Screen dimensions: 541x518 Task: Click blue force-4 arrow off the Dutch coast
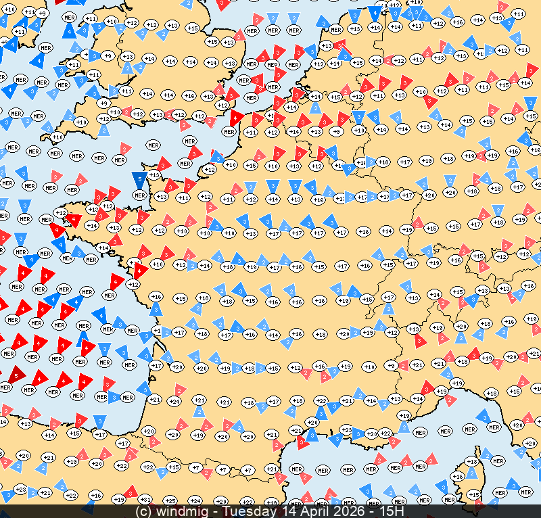(376, 14)
